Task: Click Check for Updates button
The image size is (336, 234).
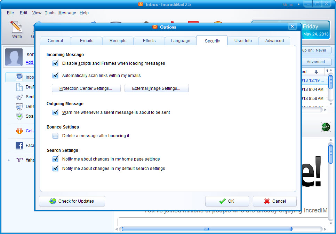Action: point(72,201)
